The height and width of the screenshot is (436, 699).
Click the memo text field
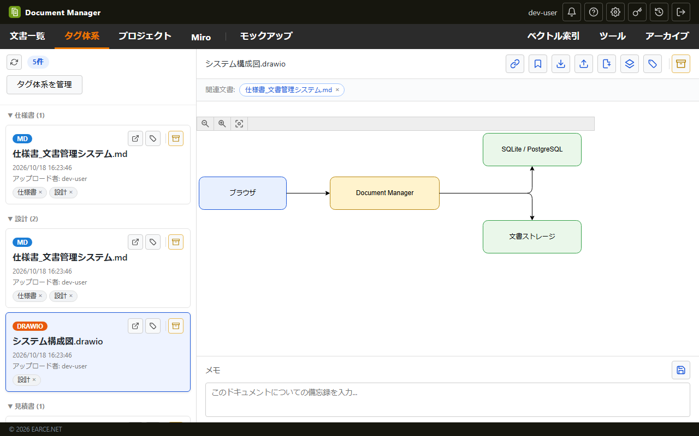448,400
